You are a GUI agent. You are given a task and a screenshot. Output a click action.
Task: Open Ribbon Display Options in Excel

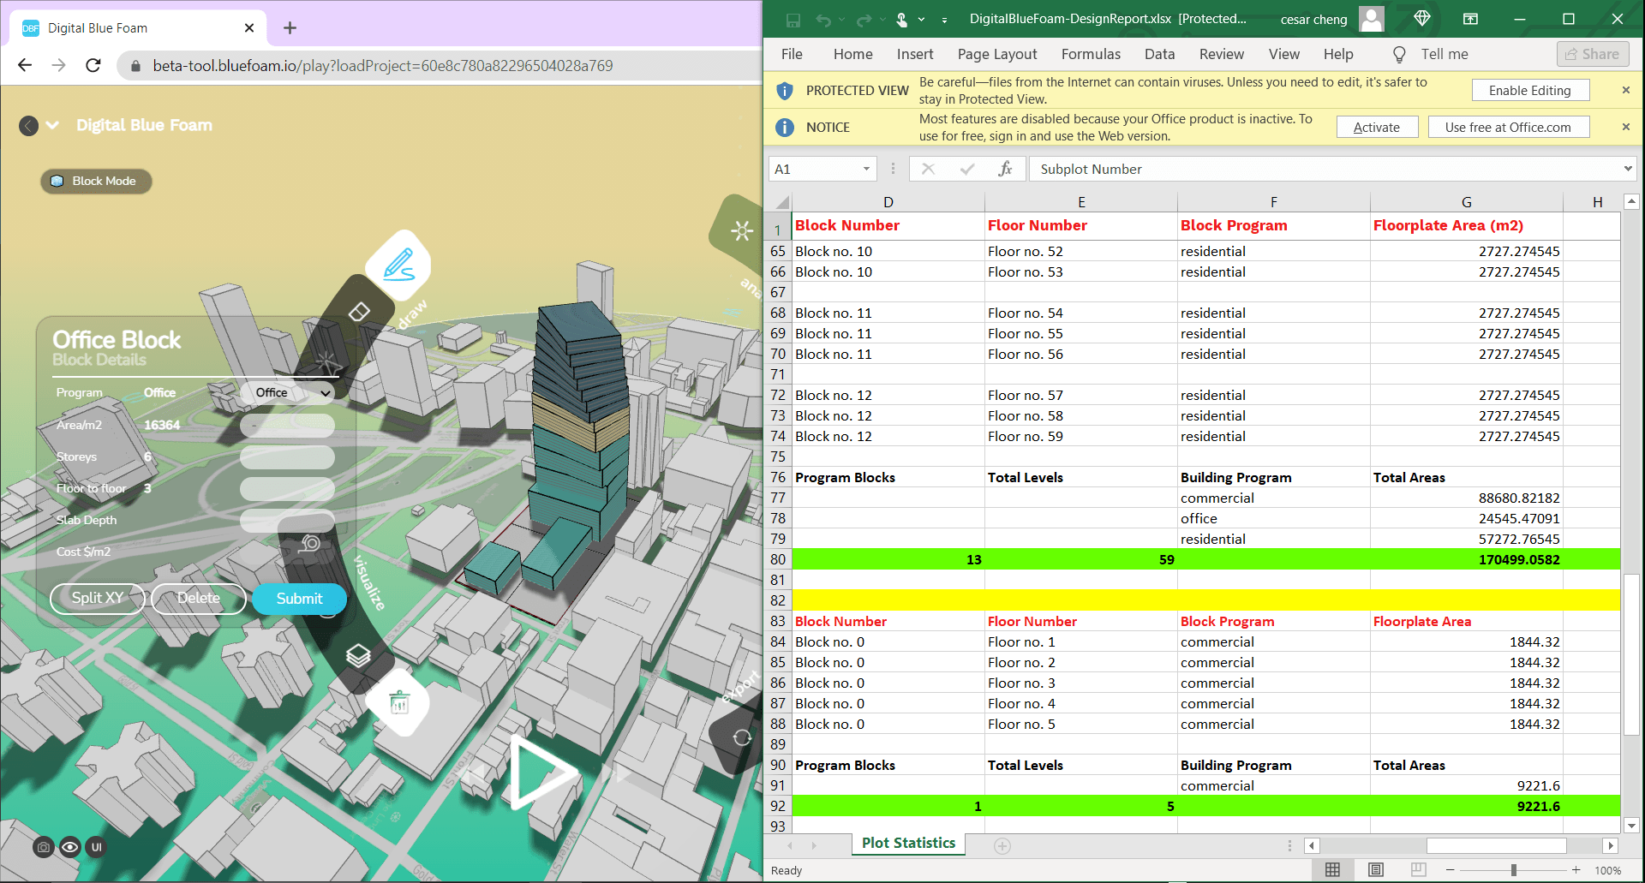tap(1470, 19)
